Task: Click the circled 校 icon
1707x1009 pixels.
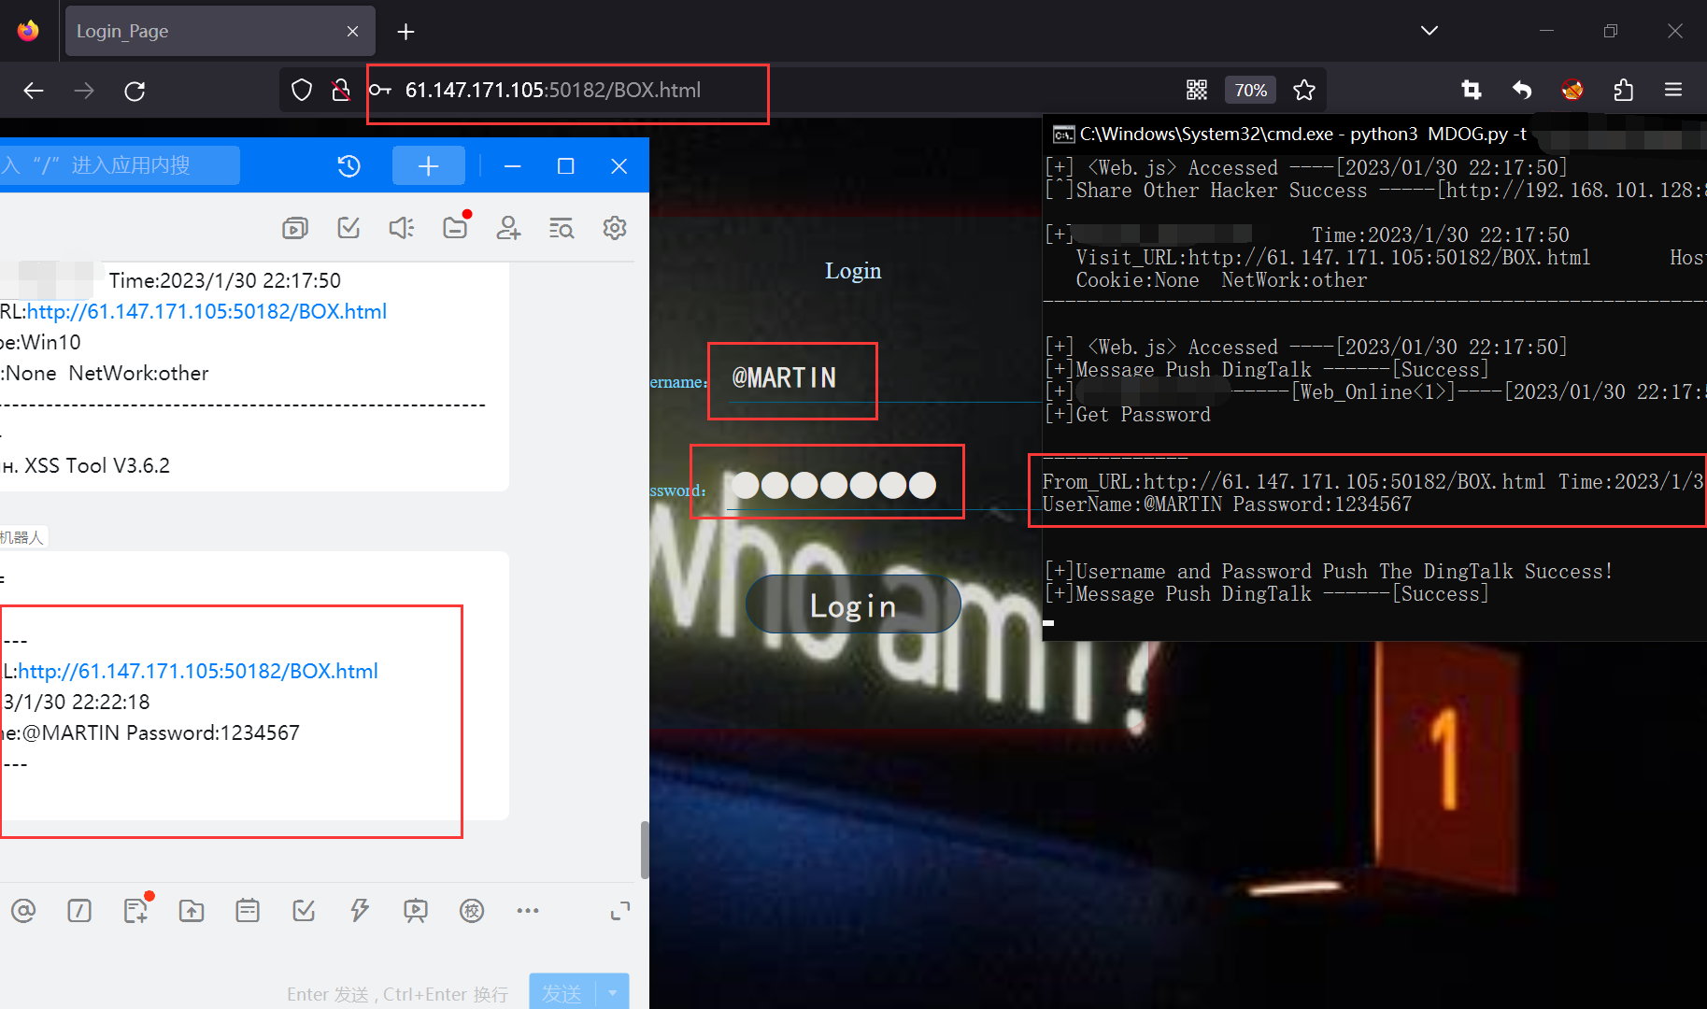Action: (472, 910)
